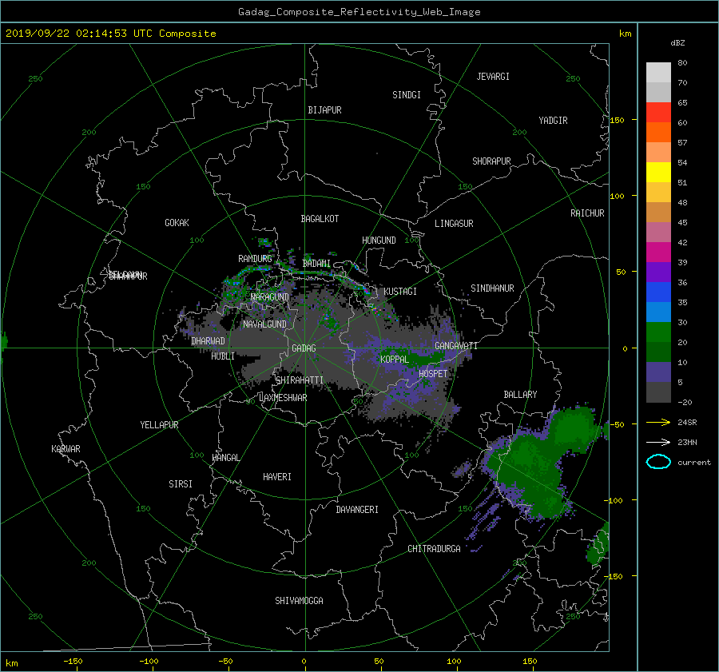Click the YELLAPUR city label
Image resolution: width=719 pixels, height=672 pixels.
pos(159,425)
